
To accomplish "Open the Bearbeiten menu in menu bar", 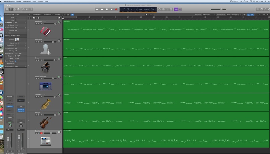I will pyautogui.click(x=27, y=1).
